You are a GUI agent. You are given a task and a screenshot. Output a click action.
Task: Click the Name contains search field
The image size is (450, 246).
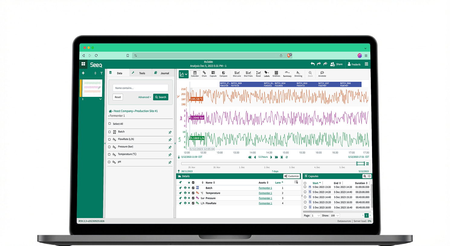click(x=141, y=88)
